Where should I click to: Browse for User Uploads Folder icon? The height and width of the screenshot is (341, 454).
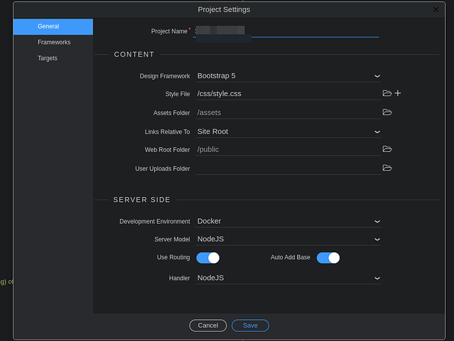tap(387, 168)
